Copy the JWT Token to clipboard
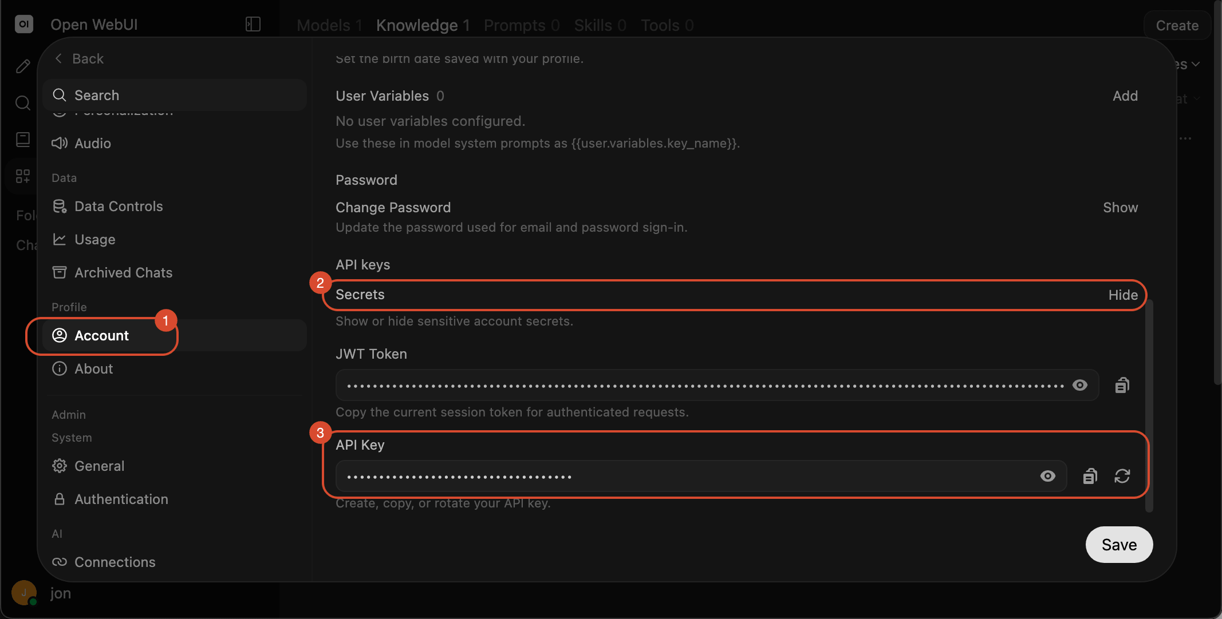 1122,386
